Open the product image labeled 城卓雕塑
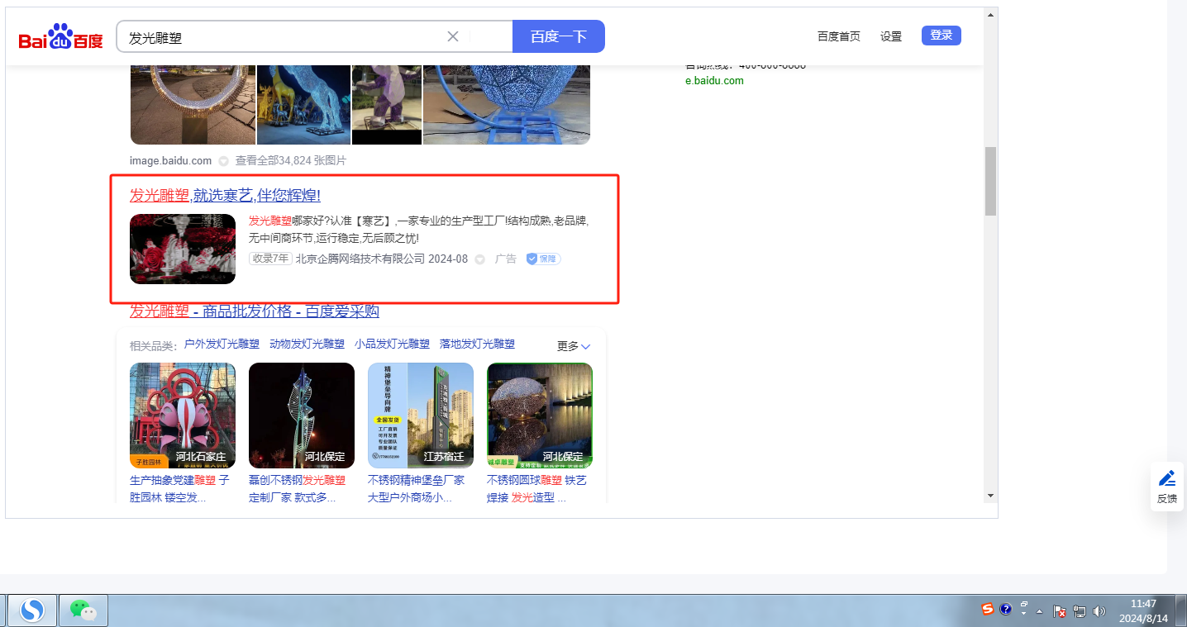This screenshot has height=627, width=1187. [x=540, y=416]
